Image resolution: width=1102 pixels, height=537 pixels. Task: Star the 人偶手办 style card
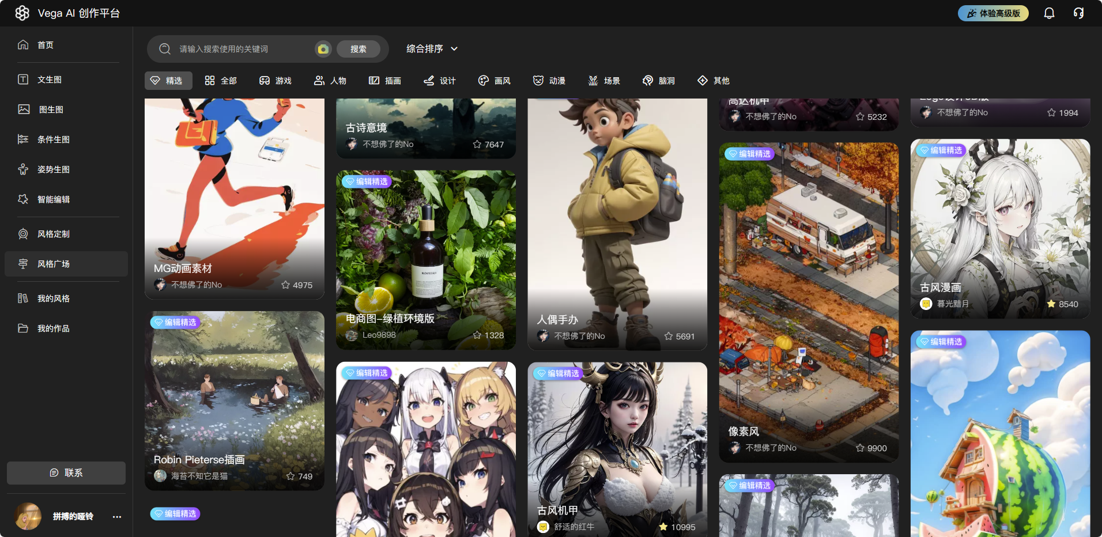[669, 336]
